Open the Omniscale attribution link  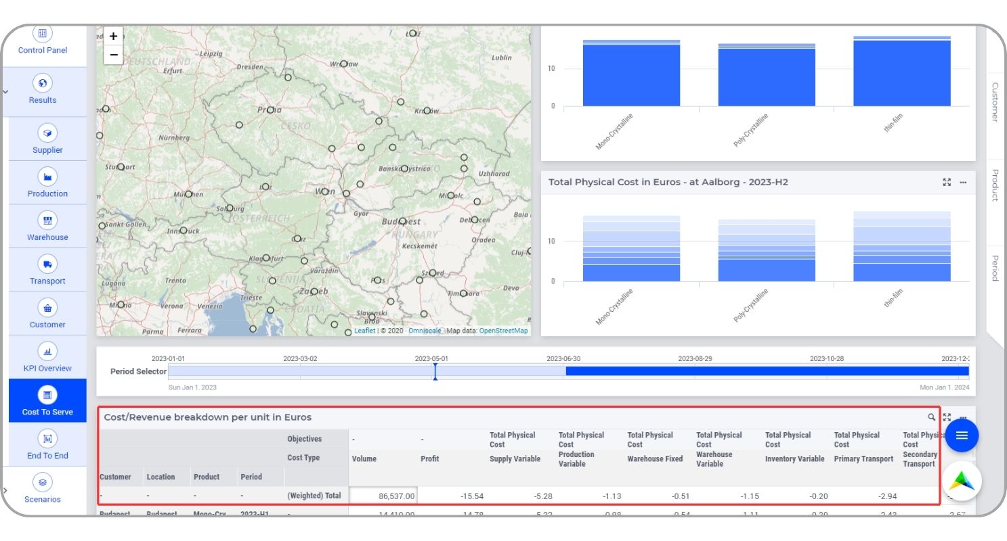click(425, 331)
